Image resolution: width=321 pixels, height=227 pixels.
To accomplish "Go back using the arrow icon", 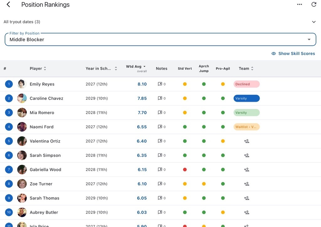I will click(x=8, y=4).
